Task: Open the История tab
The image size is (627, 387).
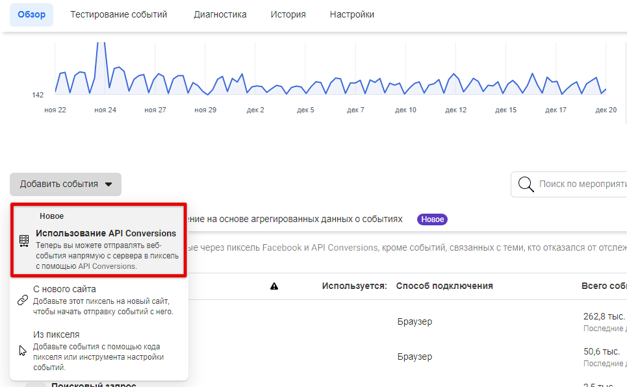Action: click(288, 14)
